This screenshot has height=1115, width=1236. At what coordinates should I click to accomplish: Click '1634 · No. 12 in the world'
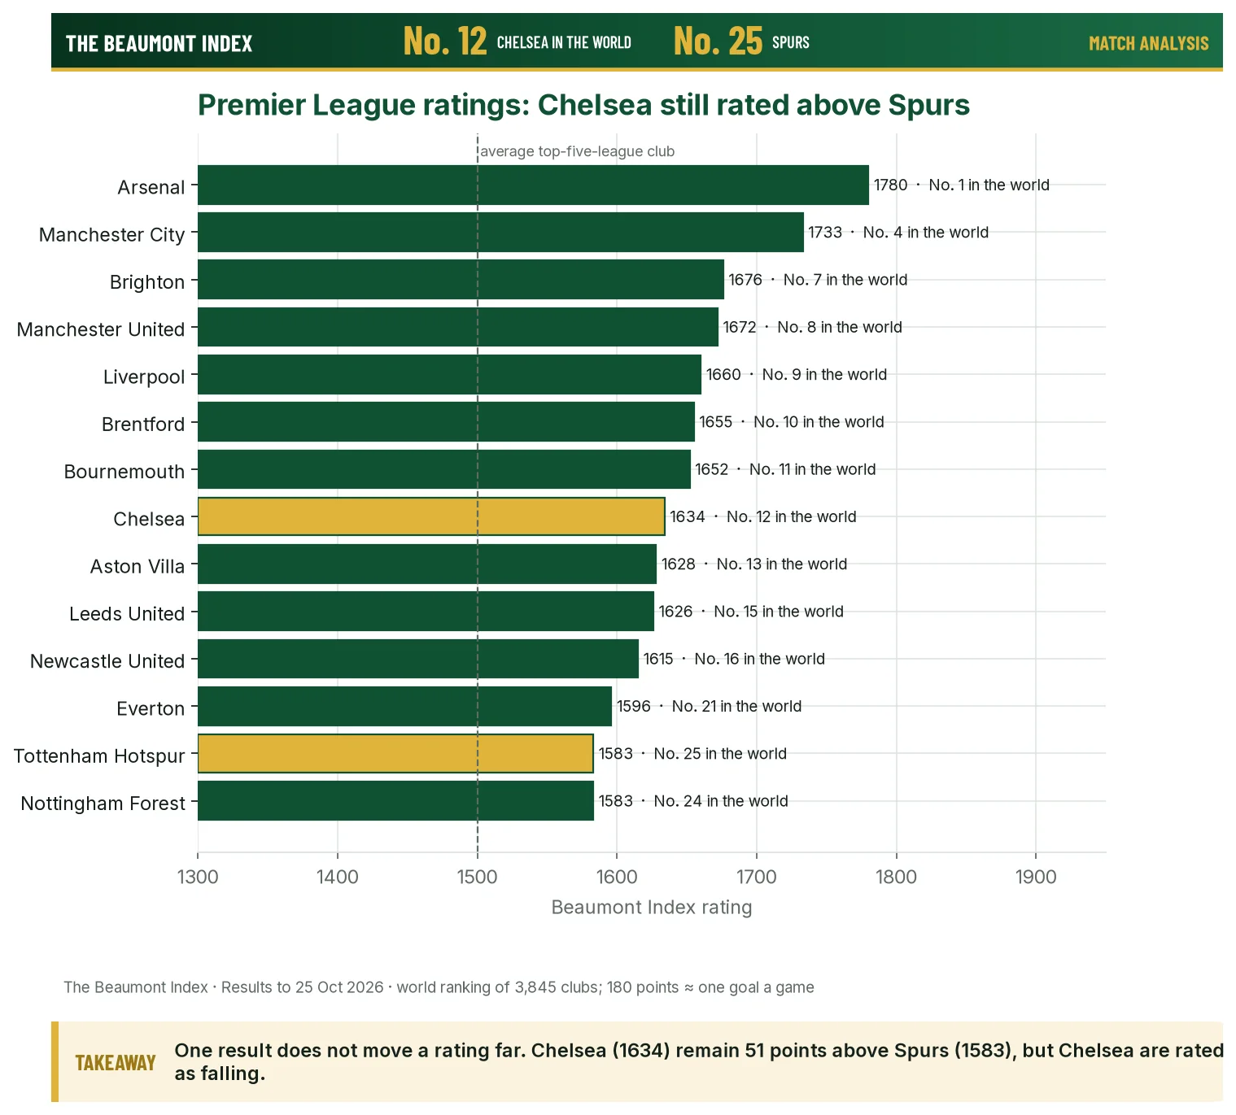point(762,516)
